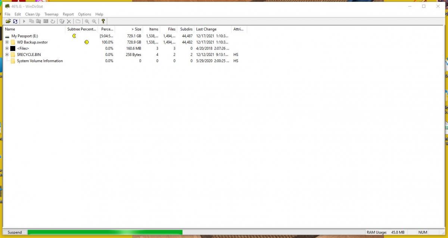Viewport: 448px width, 238px height.
Task: Open the Report menu
Action: [68, 14]
